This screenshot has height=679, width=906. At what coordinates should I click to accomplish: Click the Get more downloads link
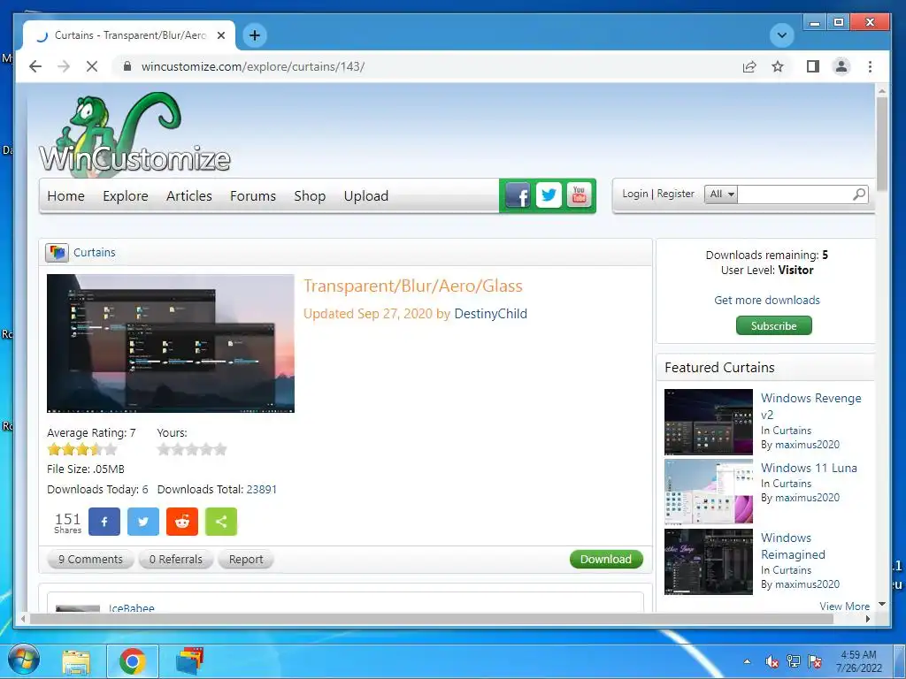click(767, 300)
